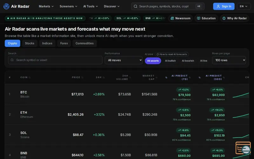254x159 pixels.
Task: Click the BNB AI +2.5% ticker chip
Action: (155, 18)
